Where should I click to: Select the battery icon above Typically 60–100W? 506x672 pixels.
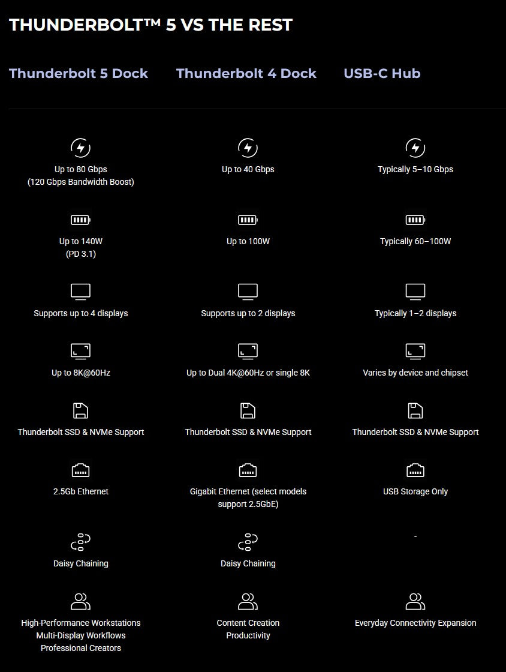pyautogui.click(x=415, y=220)
